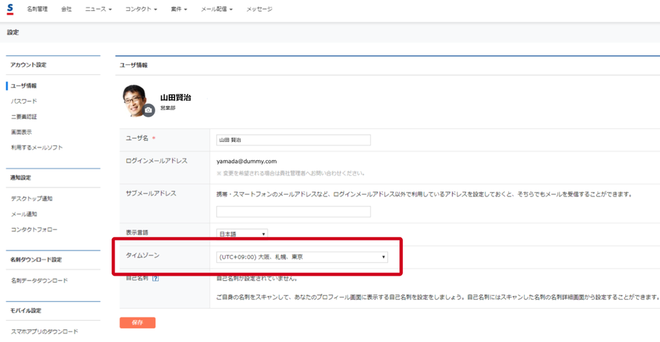Click the 通知設定 section heading

21,177
